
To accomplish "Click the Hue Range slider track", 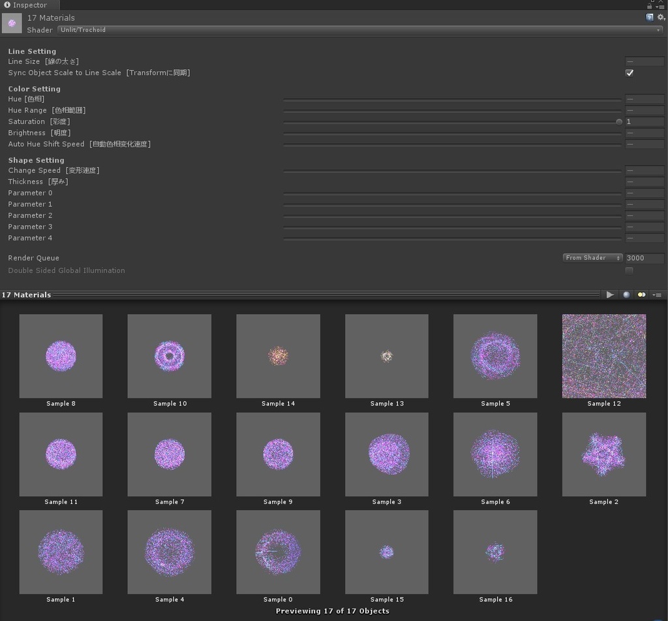I will pos(452,110).
